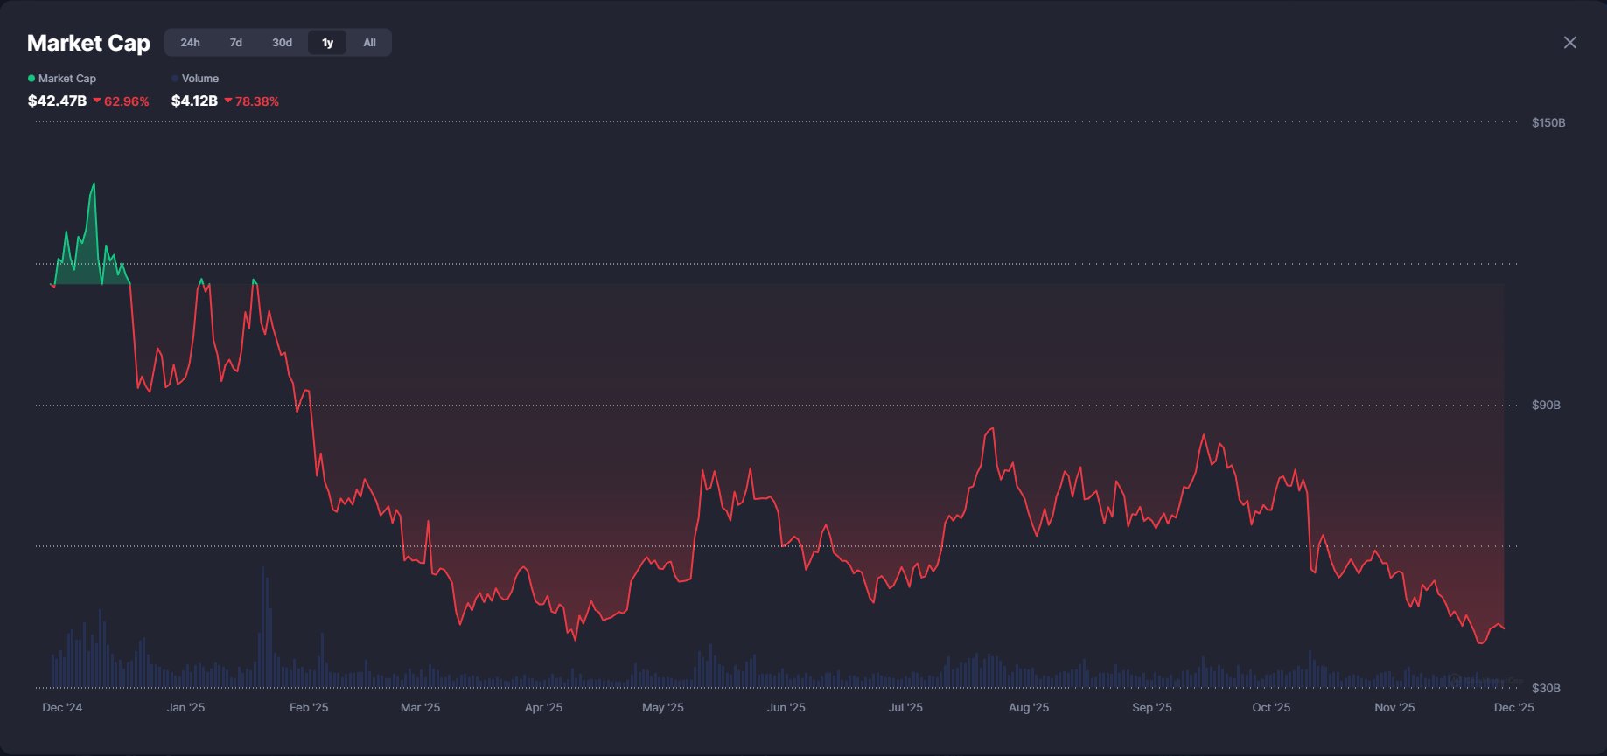Click red down arrow beside 78.38%
Image resolution: width=1607 pixels, height=756 pixels.
coord(228,101)
